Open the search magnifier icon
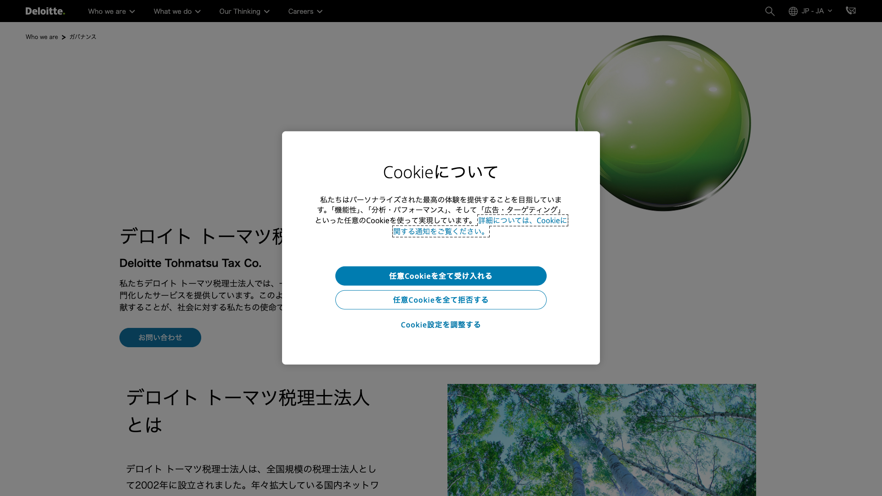The width and height of the screenshot is (882, 496). tap(769, 11)
